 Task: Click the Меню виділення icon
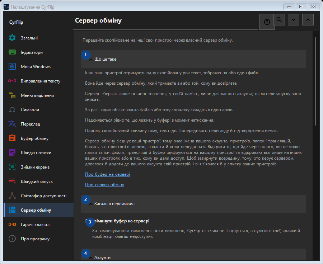click(12, 95)
